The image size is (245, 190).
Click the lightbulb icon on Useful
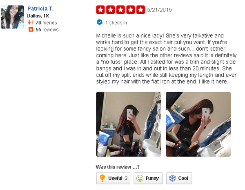[102, 178]
